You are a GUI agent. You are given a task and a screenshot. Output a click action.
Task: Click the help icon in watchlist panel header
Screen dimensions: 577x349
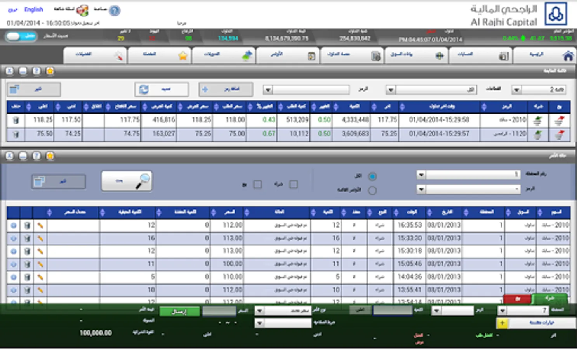(x=36, y=71)
